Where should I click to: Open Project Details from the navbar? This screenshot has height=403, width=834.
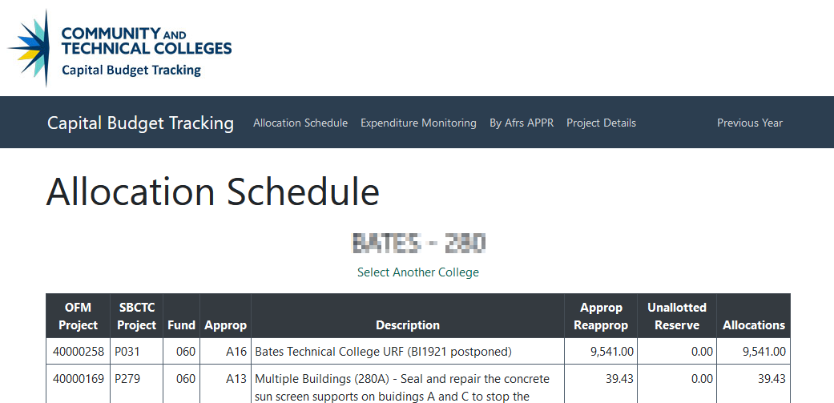[601, 123]
